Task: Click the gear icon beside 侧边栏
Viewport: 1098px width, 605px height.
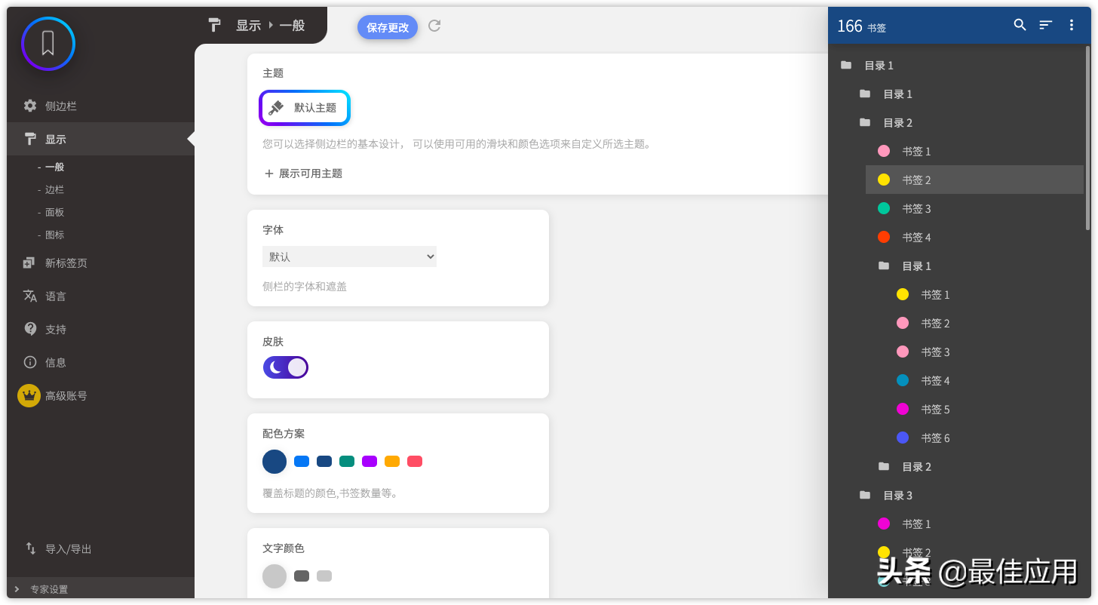Action: [30, 106]
